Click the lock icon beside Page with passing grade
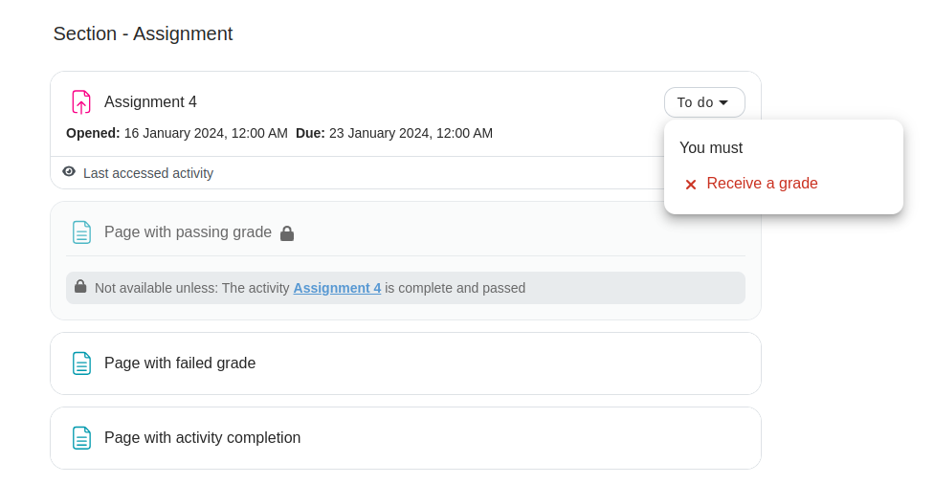 287,233
